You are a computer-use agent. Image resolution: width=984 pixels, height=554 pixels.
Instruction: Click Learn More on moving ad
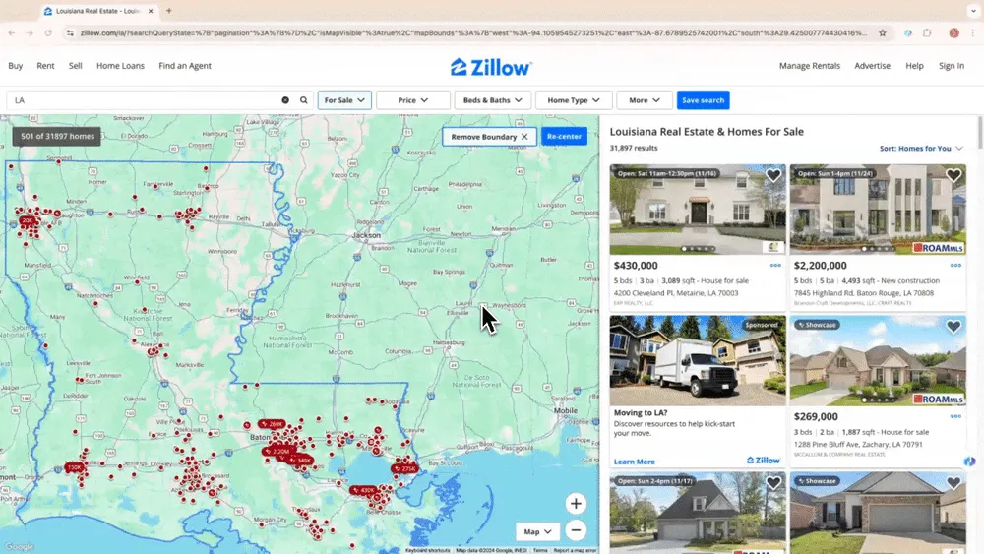pos(635,462)
